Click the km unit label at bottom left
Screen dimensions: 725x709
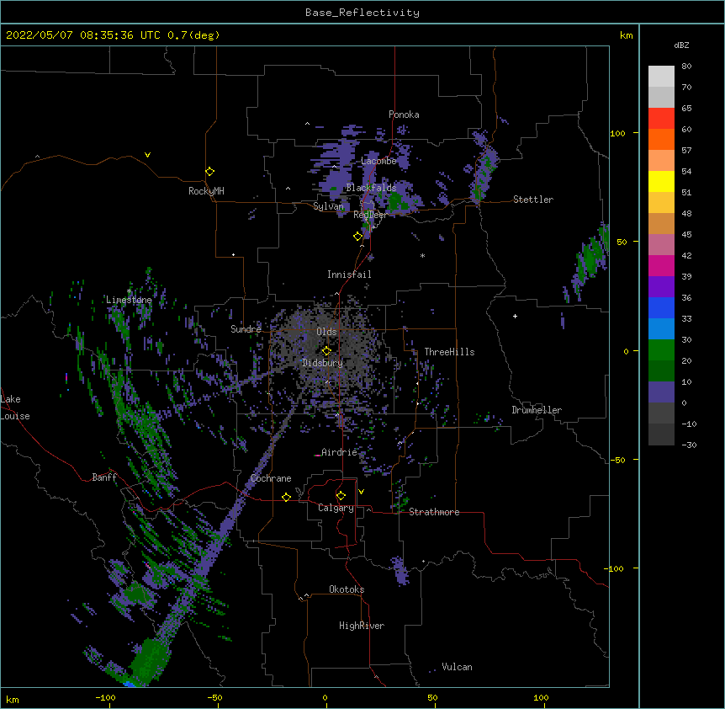pyautogui.click(x=13, y=700)
